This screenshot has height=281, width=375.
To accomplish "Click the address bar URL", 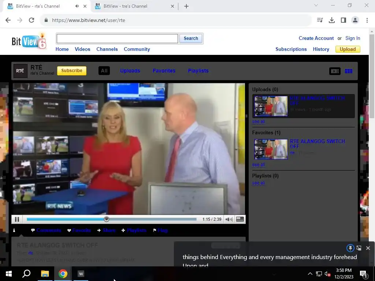I will tap(89, 20).
